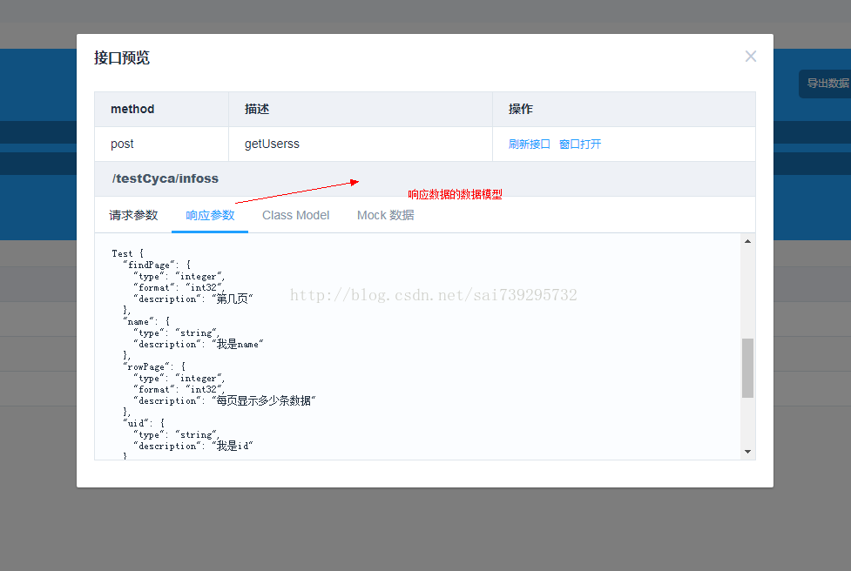
Task: Click the getUserss description cell
Action: (x=361, y=144)
